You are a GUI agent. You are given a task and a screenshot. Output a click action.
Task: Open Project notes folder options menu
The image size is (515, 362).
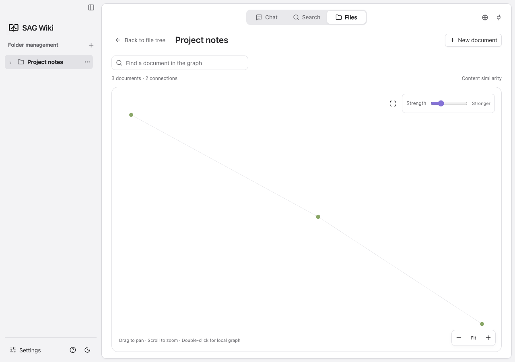87,62
